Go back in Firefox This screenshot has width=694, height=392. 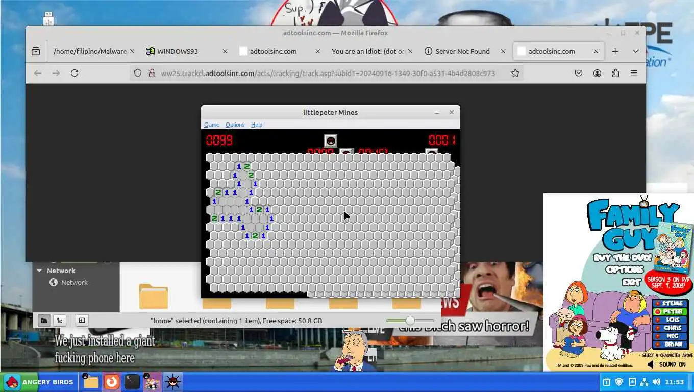coord(38,73)
